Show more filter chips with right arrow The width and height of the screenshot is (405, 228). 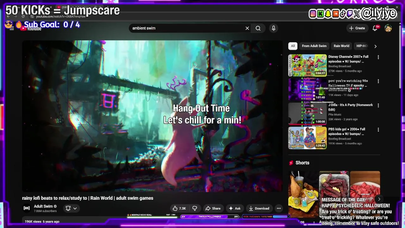tap(375, 46)
